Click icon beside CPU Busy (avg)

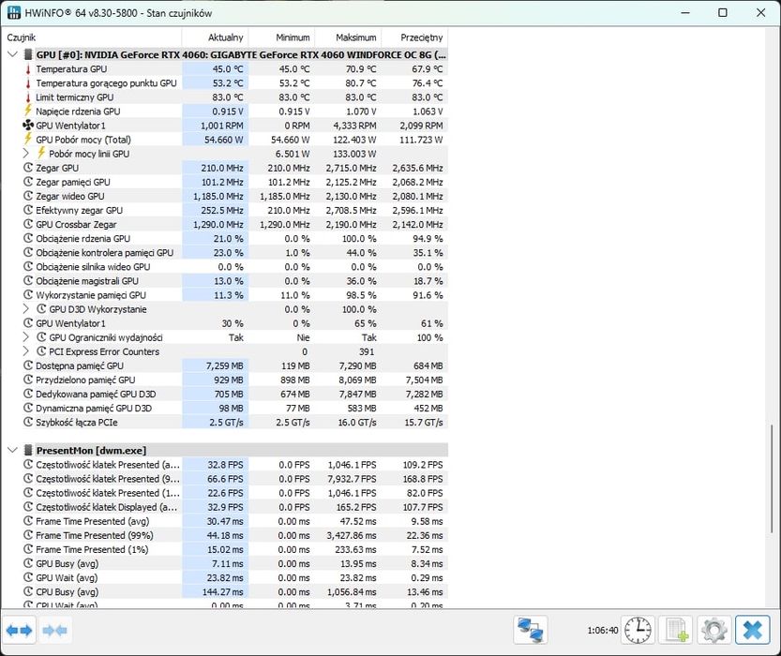coord(28,591)
